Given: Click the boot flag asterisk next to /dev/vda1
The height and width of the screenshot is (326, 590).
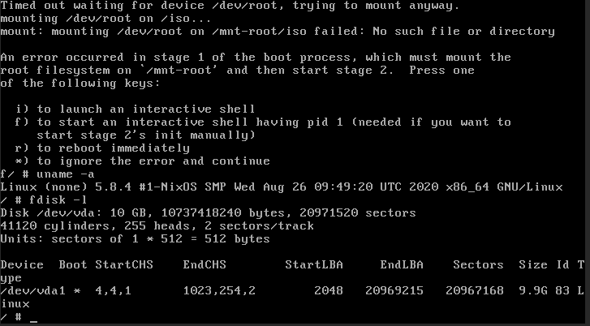Looking at the screenshot, I should (x=77, y=290).
